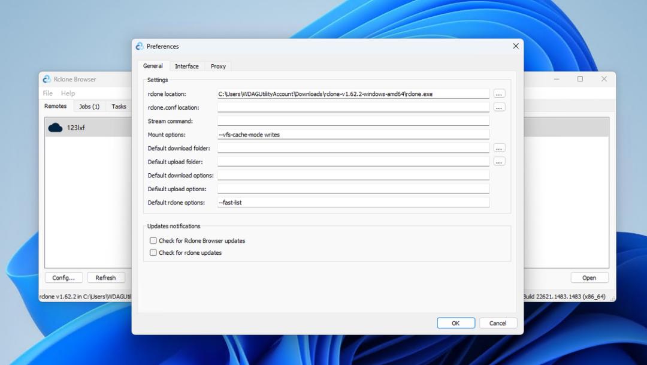Click the 123lxf cloud remote icon
The image size is (647, 365).
click(x=55, y=128)
